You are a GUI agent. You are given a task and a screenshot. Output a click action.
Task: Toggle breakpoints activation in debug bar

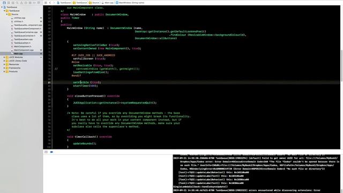51,152
